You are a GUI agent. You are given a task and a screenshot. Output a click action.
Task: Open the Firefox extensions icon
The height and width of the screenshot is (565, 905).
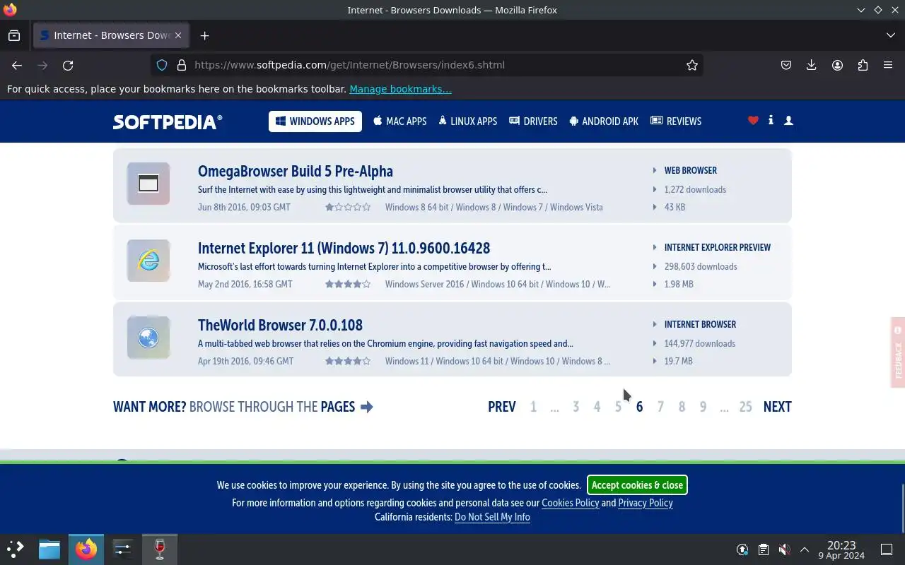[863, 65]
